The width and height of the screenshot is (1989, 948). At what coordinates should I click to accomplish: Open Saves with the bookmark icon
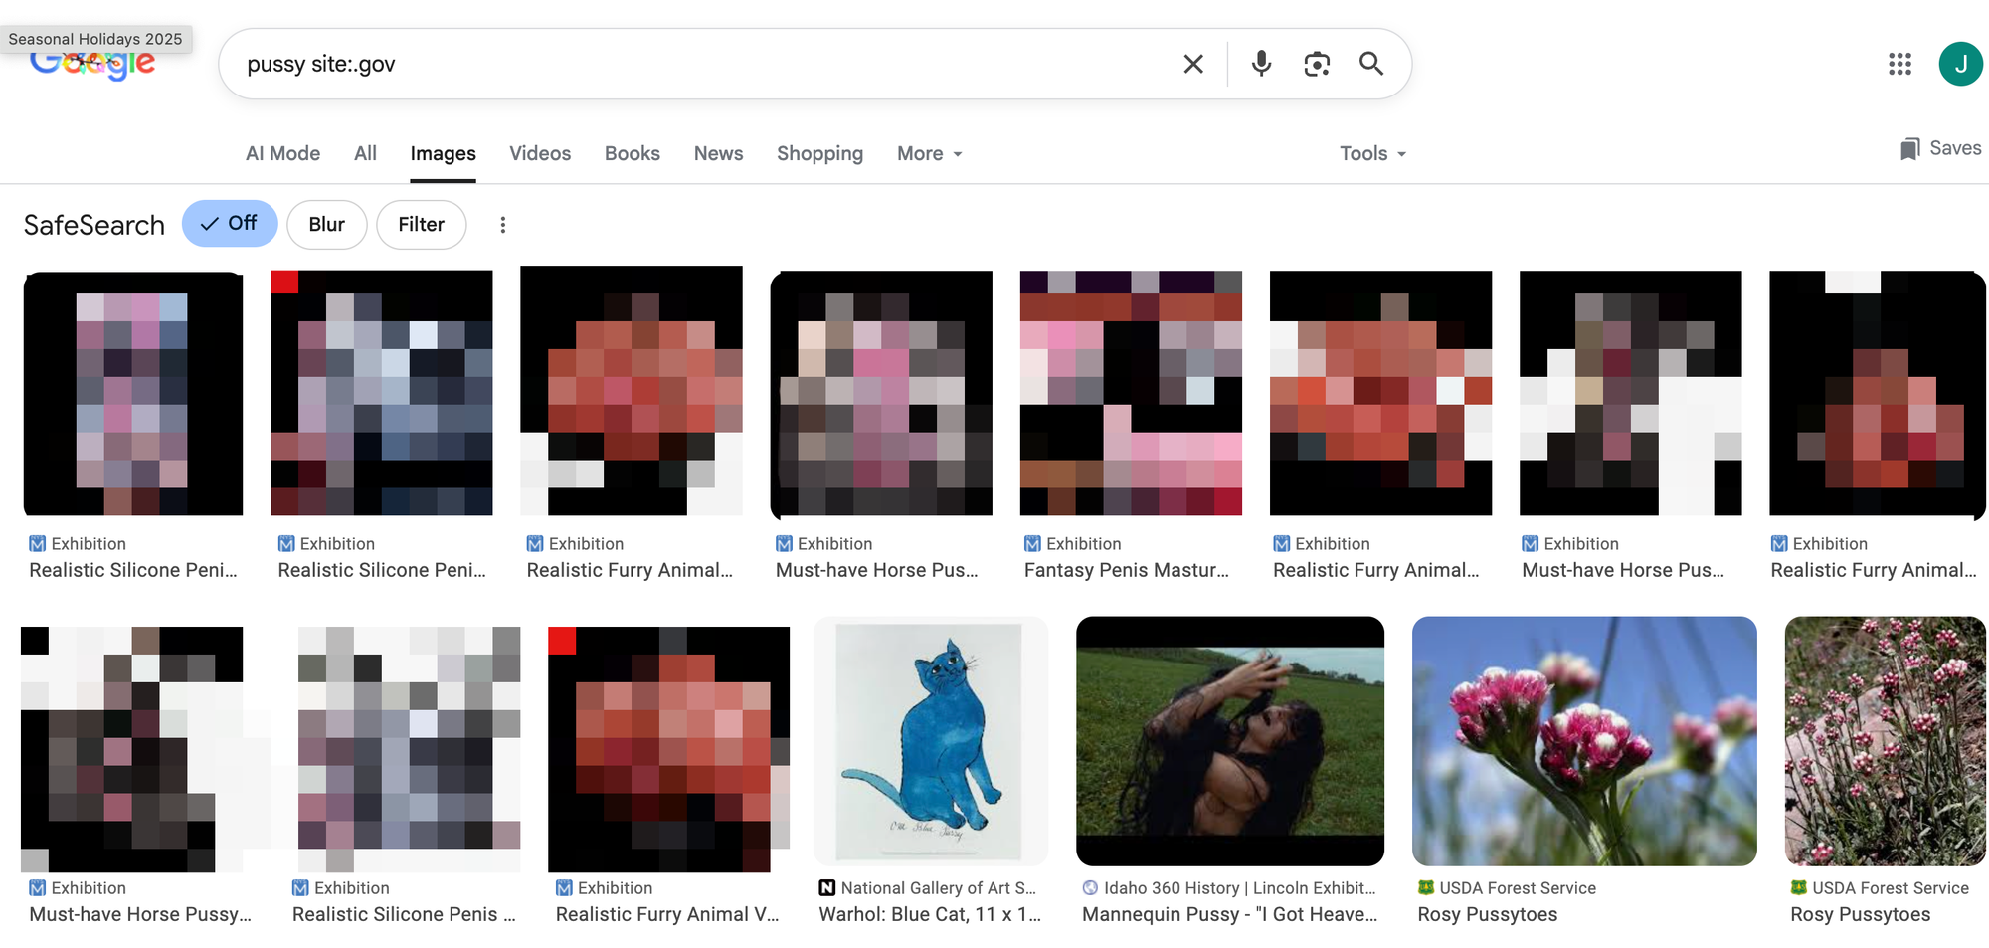[1910, 147]
